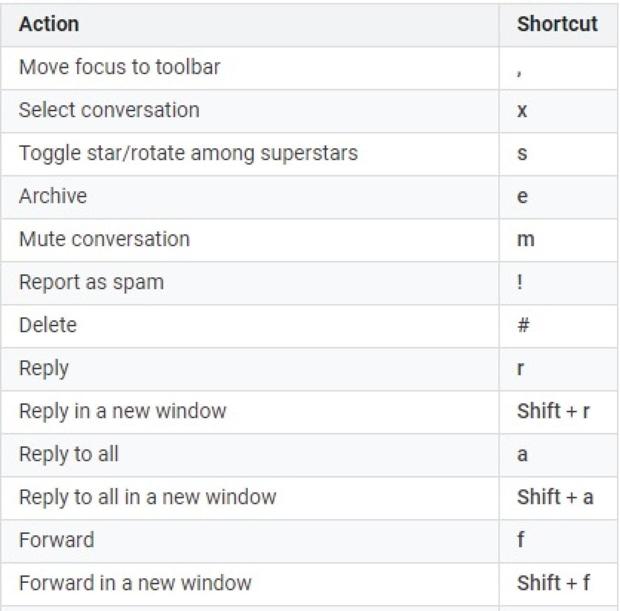Click "Reply to all in a new window"
The height and width of the screenshot is (611, 620).
click(147, 497)
